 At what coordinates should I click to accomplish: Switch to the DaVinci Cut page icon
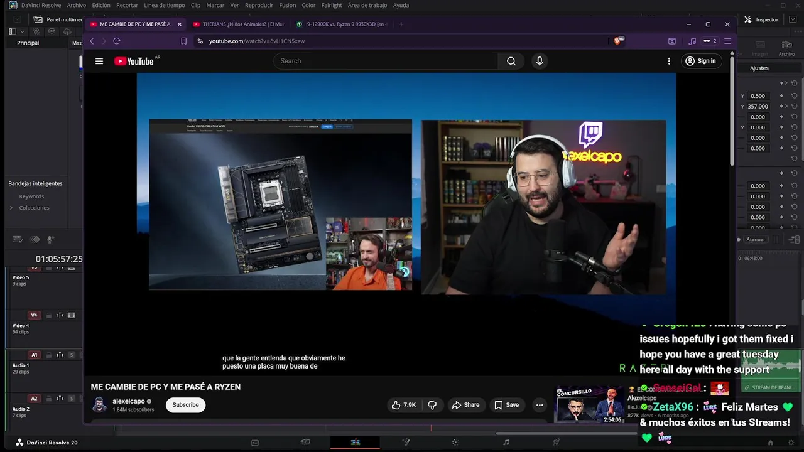pos(305,443)
